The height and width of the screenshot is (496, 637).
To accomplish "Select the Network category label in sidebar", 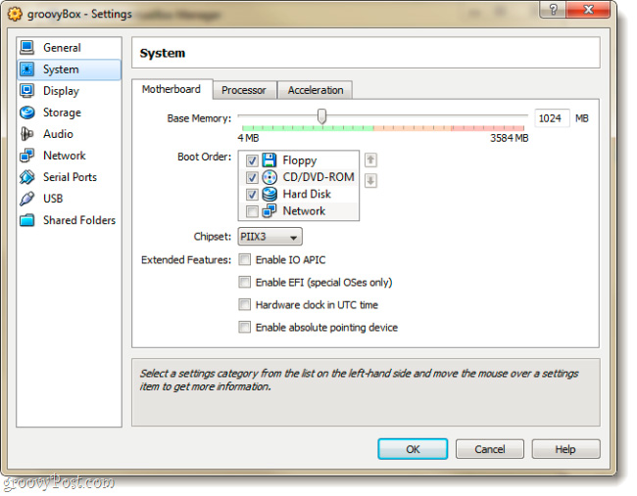I will point(65,156).
